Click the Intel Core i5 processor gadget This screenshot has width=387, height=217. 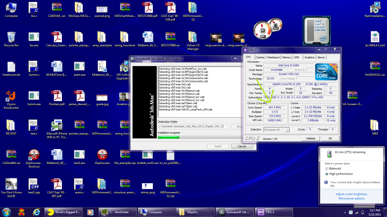[x=317, y=31]
